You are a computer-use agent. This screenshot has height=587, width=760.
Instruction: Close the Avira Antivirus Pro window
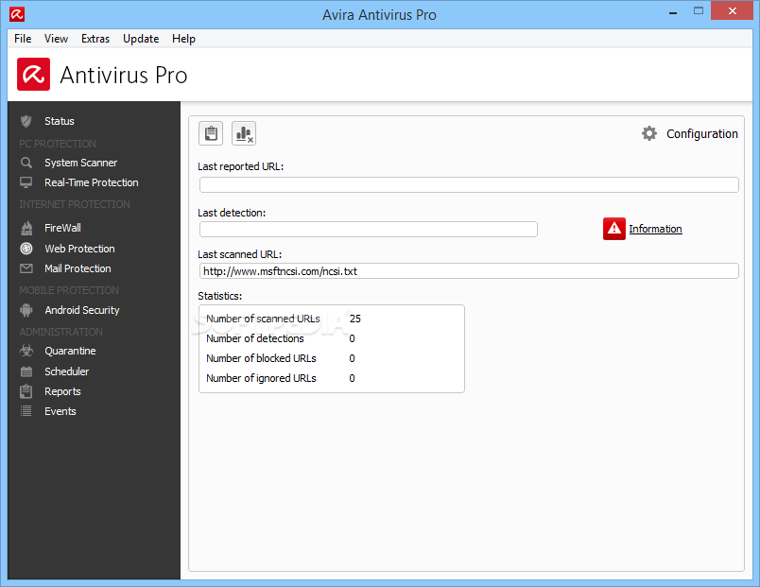(733, 10)
